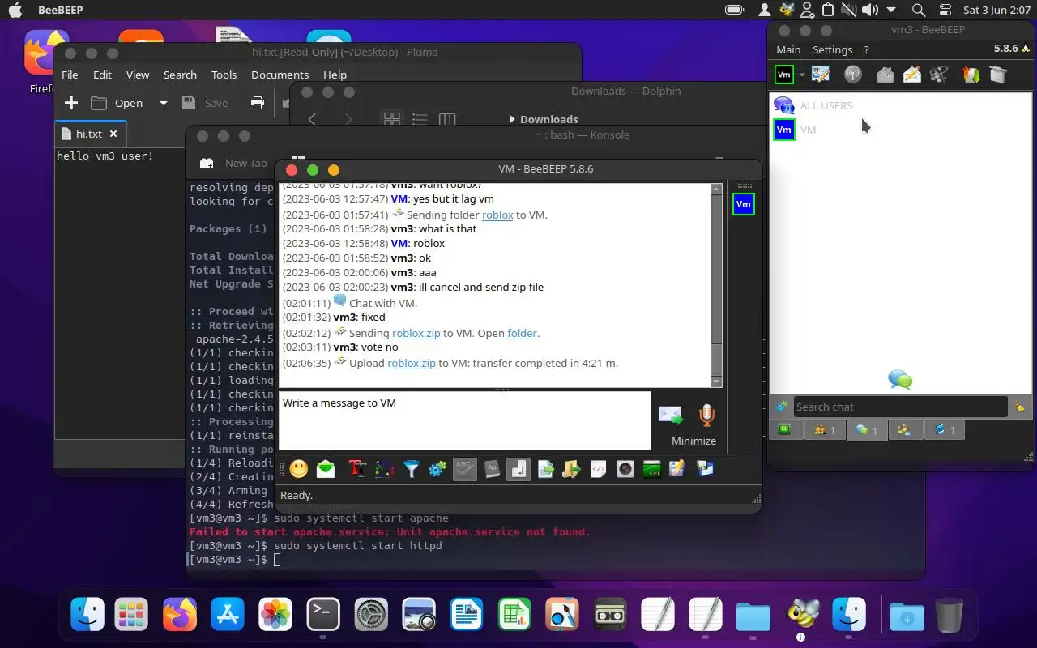Toggle the highlighted sound note button

[x=518, y=469]
